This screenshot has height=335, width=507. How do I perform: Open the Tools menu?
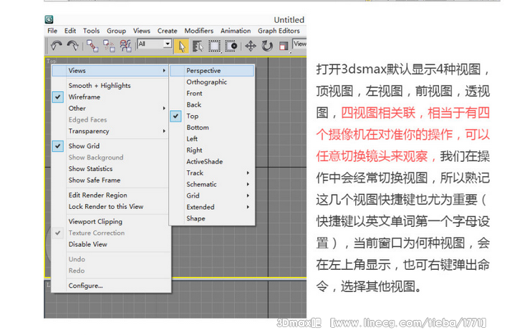91,31
